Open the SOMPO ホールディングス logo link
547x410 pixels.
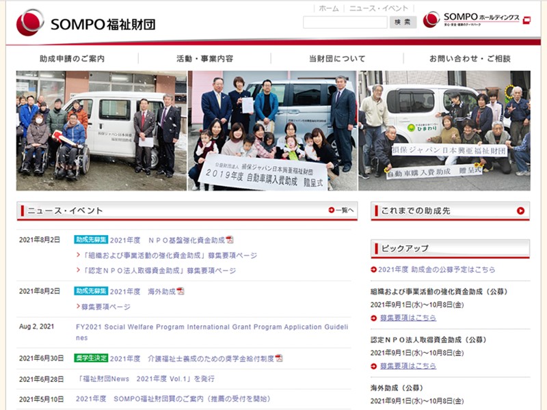[x=471, y=20]
